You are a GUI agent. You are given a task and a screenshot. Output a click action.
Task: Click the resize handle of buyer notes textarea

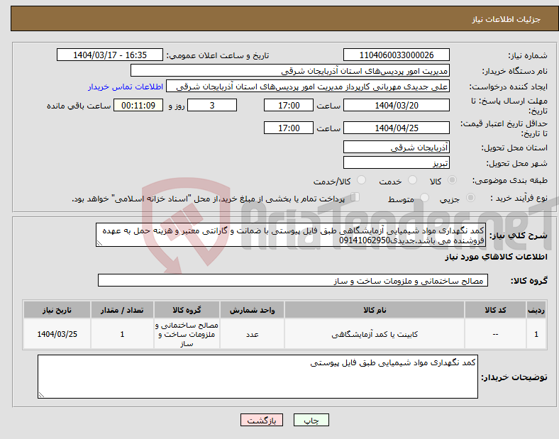[x=41, y=395]
